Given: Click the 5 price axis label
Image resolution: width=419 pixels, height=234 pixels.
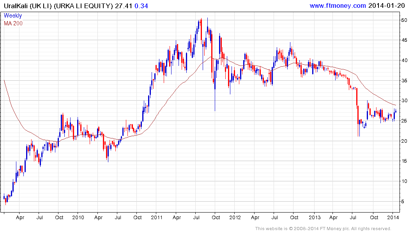Looking at the screenshot, I should [x=403, y=202].
